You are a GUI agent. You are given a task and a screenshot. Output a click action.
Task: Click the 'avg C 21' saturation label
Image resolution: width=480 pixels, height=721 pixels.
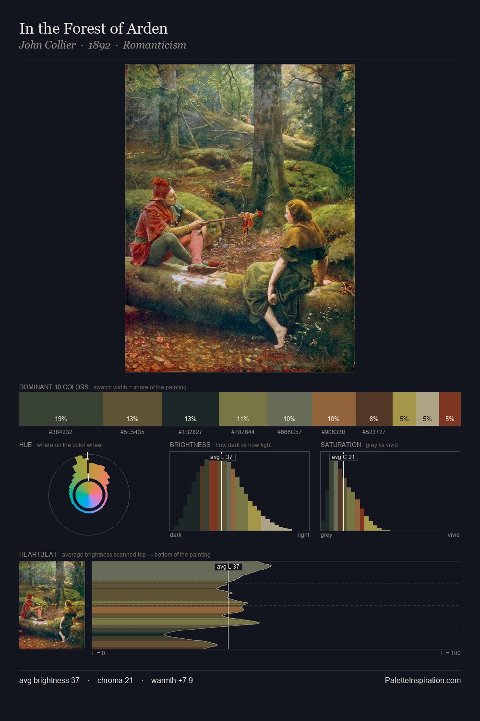[x=343, y=457]
